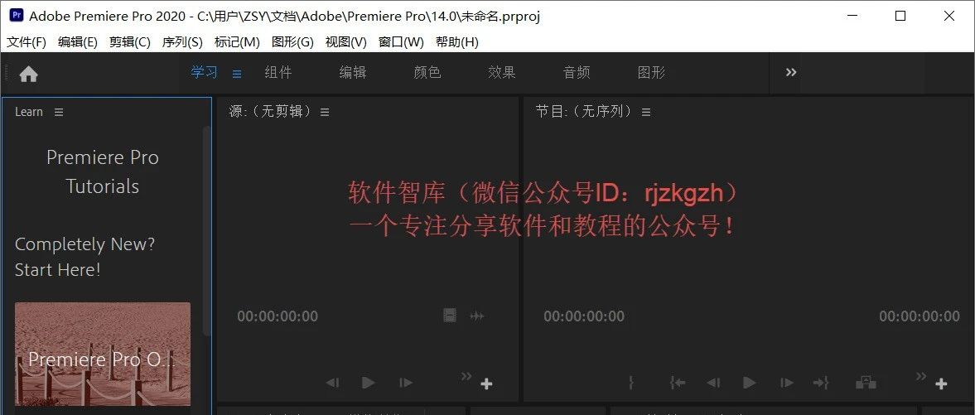Minimize the Premiere Pro window

point(852,17)
